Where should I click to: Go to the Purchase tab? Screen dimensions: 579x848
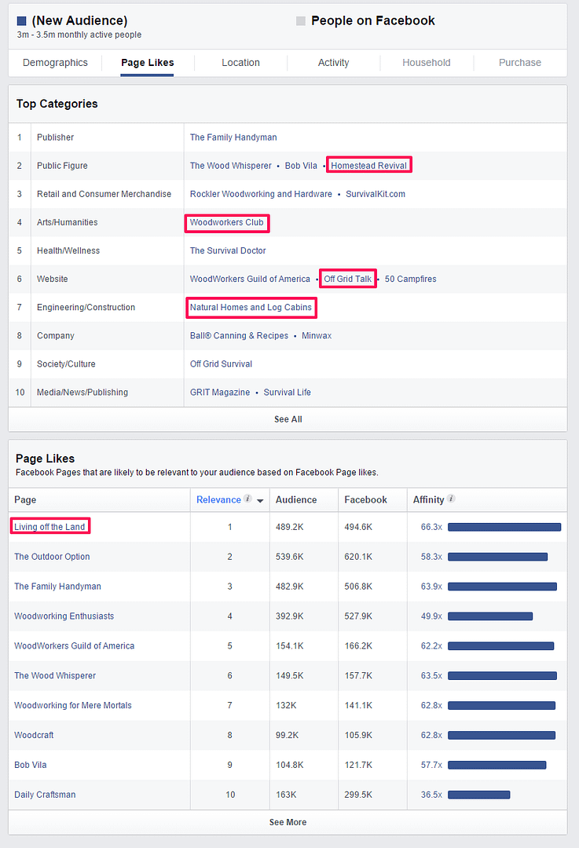[519, 63]
